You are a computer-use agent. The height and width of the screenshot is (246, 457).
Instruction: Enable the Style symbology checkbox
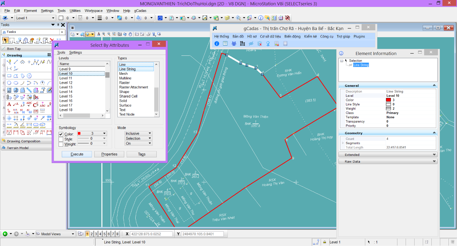61,139
